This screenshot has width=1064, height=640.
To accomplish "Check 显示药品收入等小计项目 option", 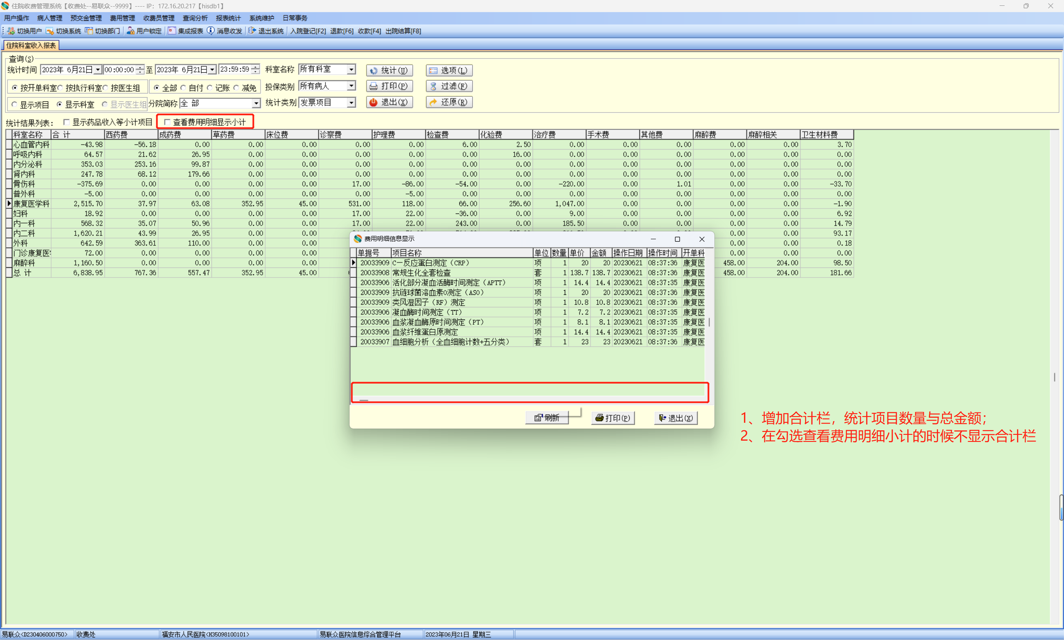I will pyautogui.click(x=66, y=123).
